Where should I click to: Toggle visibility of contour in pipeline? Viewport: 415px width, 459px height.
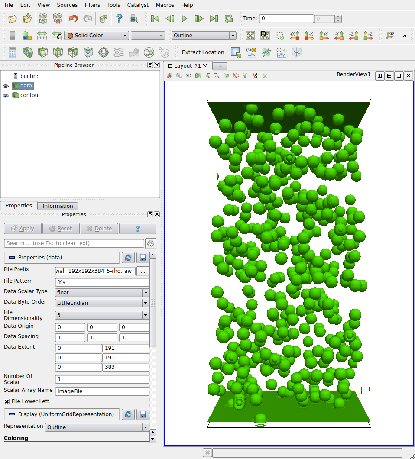tap(6, 95)
